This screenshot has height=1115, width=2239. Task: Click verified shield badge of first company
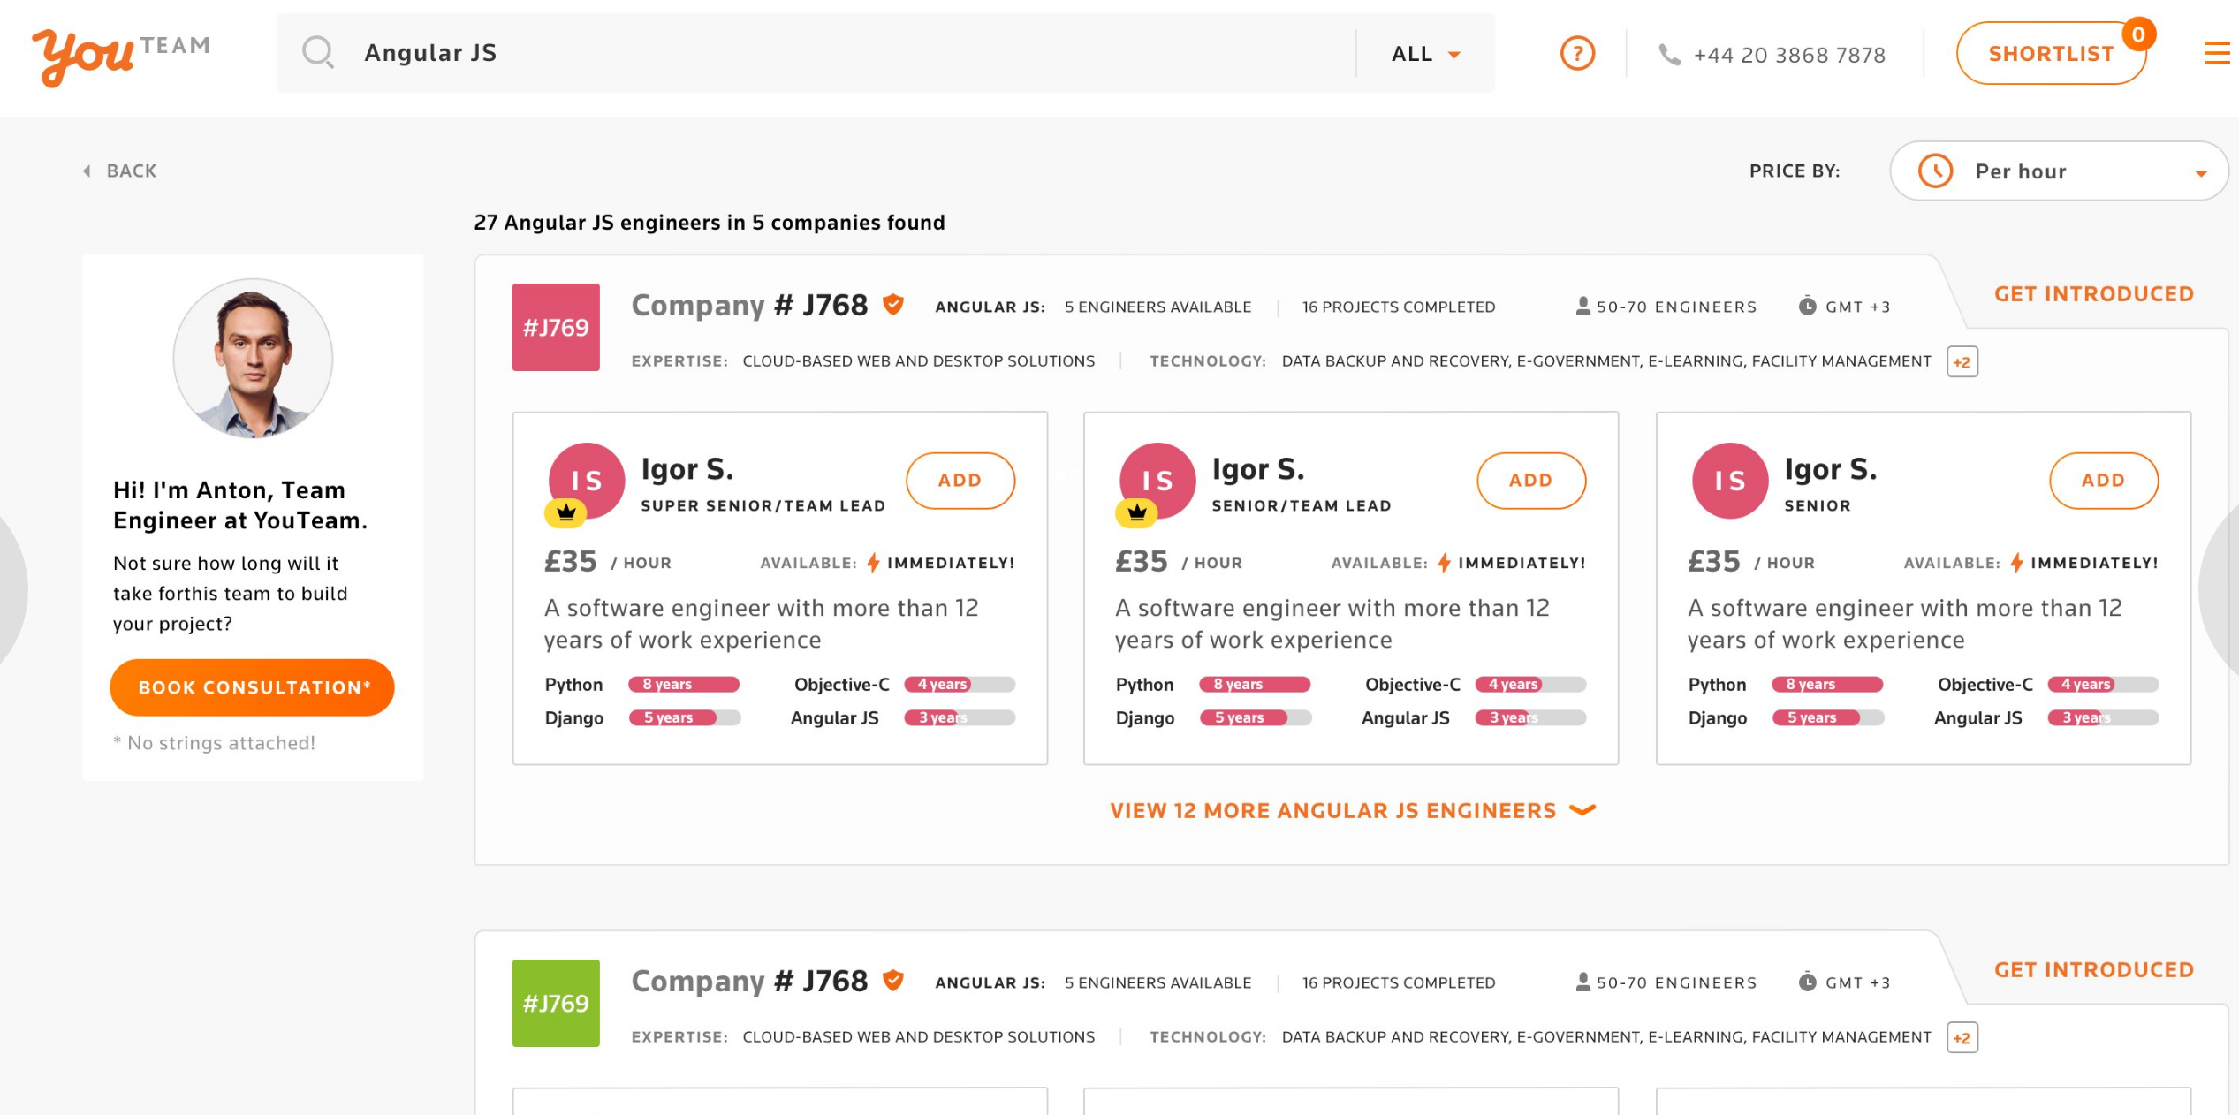[893, 305]
